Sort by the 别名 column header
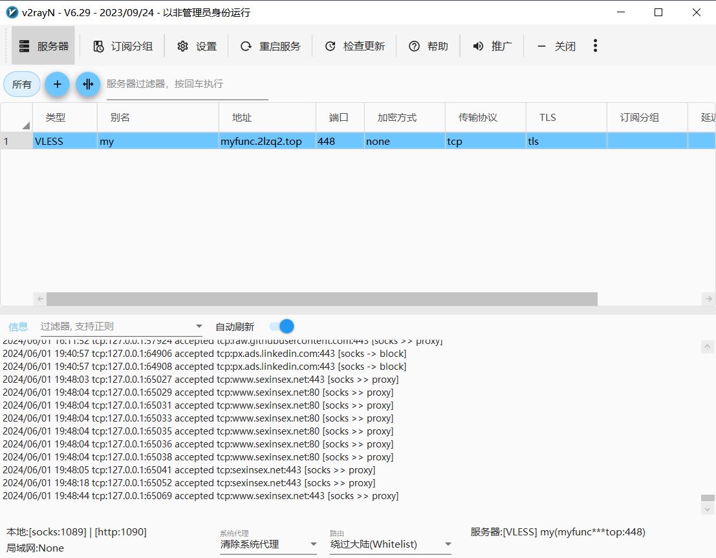 pyautogui.click(x=158, y=117)
